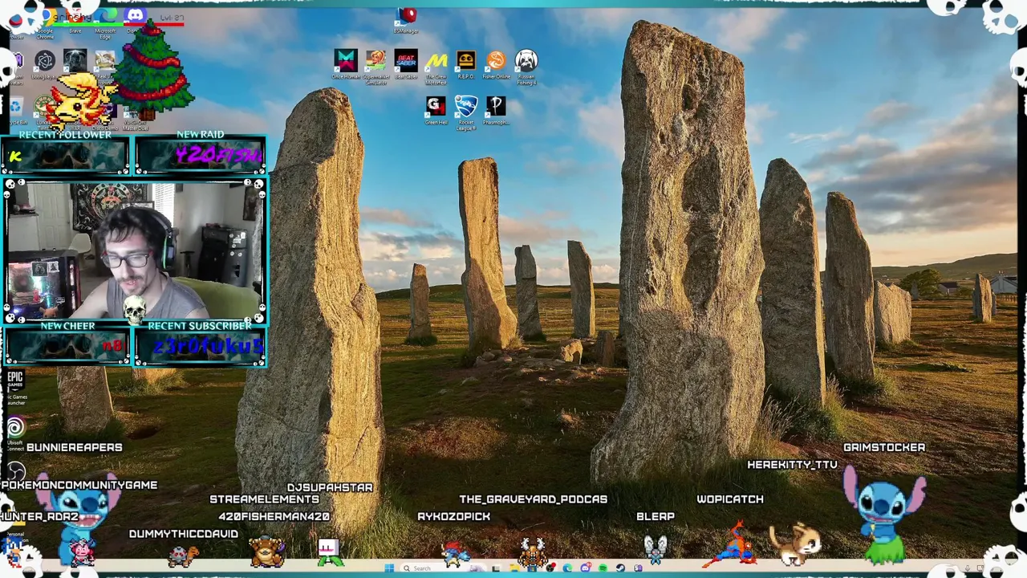Select the R.E.P.O. desktop icon
This screenshot has height=578, width=1027.
coord(466,63)
